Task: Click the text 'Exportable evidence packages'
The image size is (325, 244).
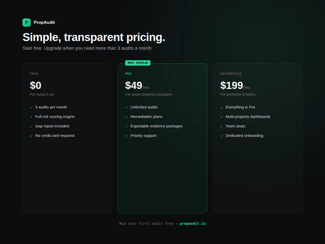Action: (x=157, y=126)
